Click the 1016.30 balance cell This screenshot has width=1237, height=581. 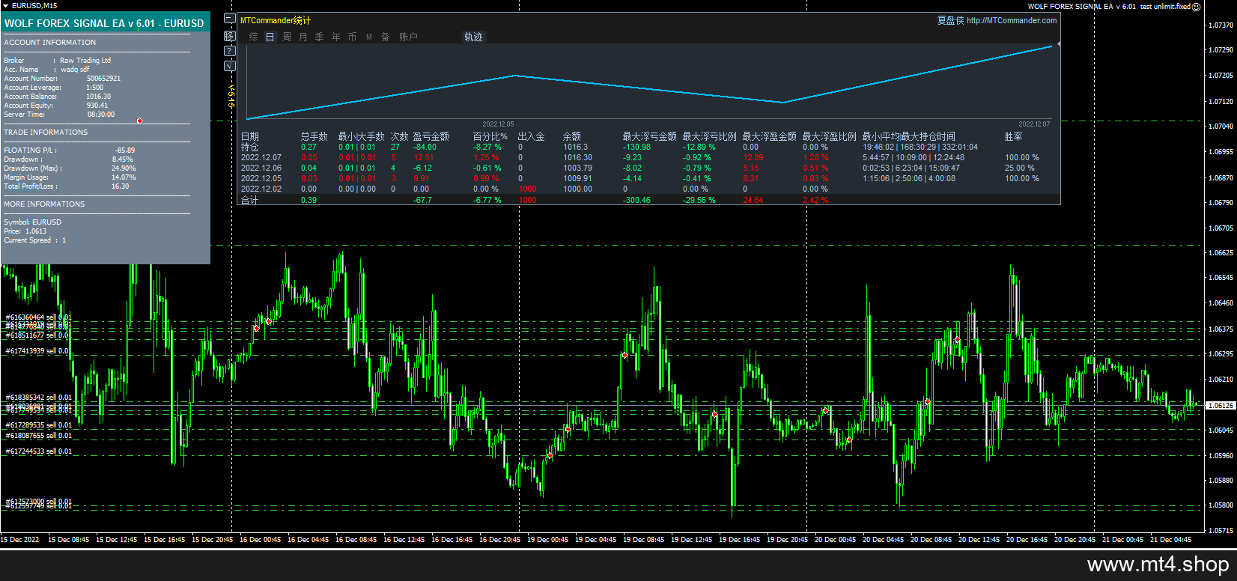[x=578, y=157]
